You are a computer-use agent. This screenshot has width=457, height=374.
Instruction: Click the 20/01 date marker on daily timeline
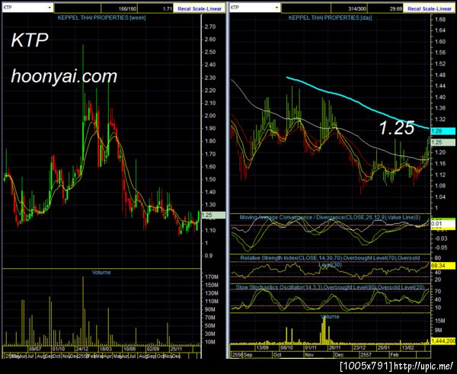[384, 347]
